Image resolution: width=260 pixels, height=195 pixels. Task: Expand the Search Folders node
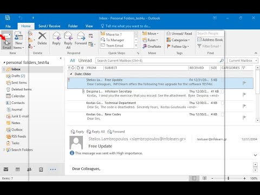4,149
